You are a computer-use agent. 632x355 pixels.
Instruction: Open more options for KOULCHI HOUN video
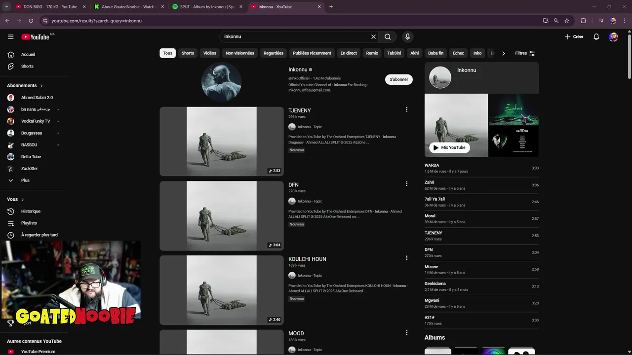click(x=407, y=258)
